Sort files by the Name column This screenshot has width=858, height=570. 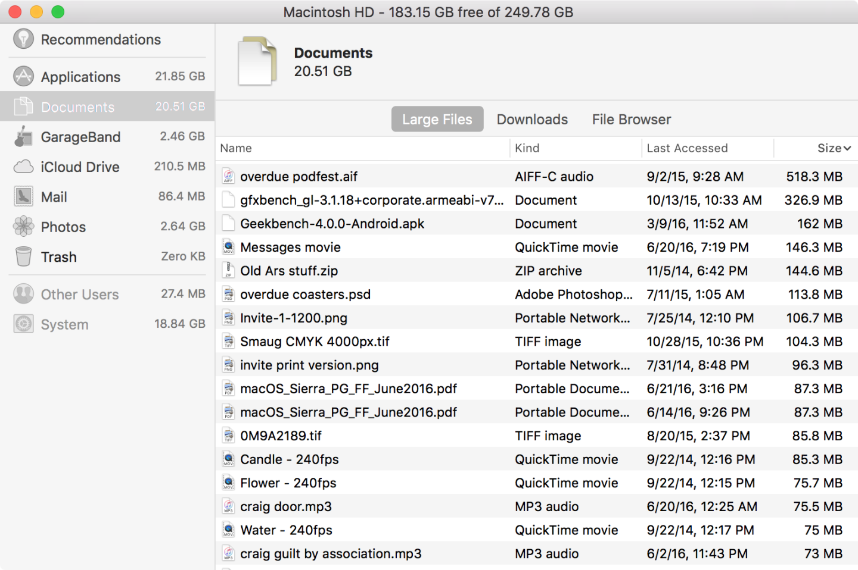pos(236,148)
